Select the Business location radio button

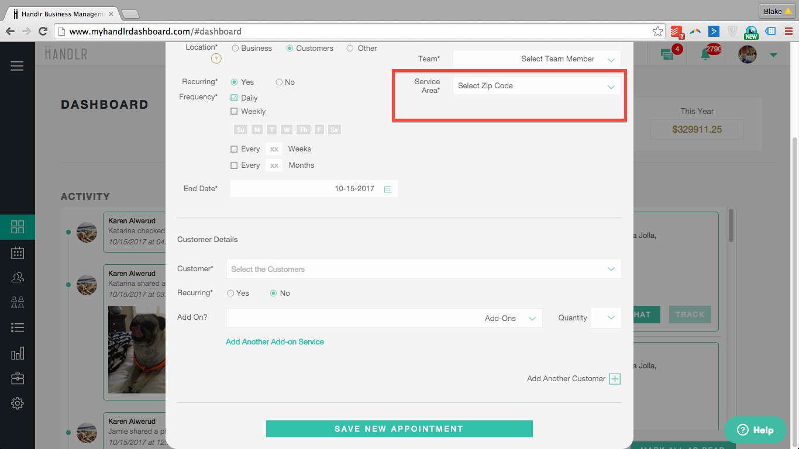(x=235, y=49)
